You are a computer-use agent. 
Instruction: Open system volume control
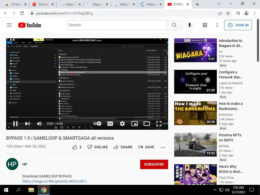(x=227, y=190)
